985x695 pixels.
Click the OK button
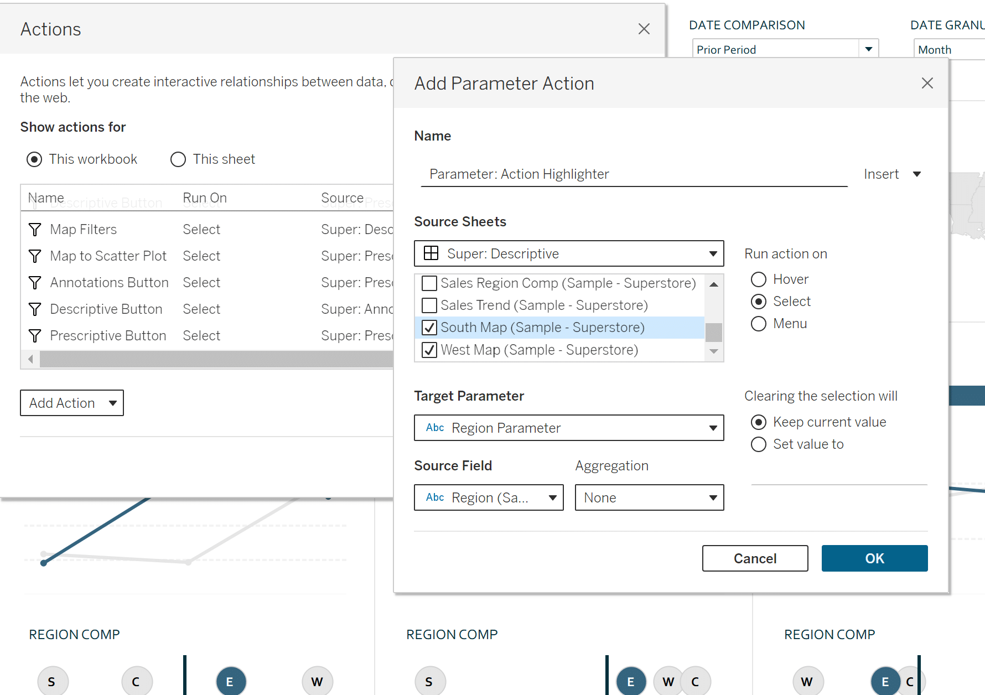[x=874, y=558]
